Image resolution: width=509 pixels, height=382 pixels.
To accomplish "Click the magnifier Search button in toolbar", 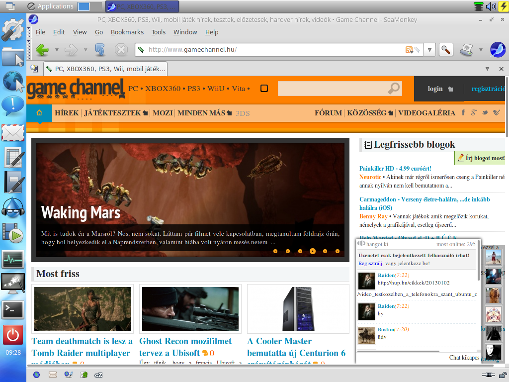I will tap(446, 50).
